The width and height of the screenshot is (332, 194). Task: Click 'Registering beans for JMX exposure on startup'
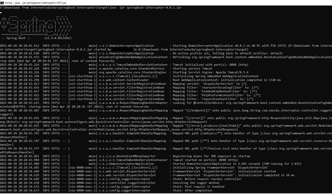click(211, 156)
